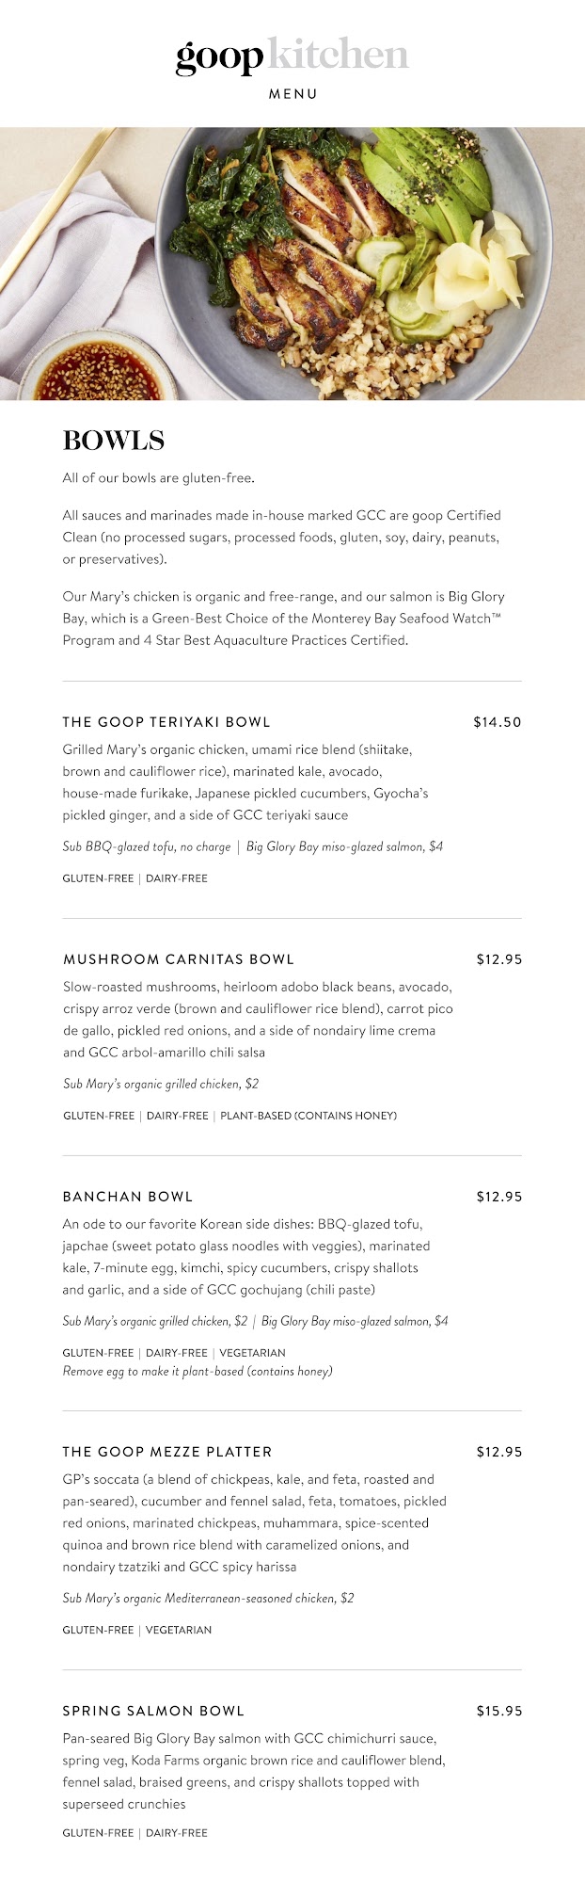Click the Mezze Platter $12.95 price
The height and width of the screenshot is (1883, 585).
coord(498,1452)
